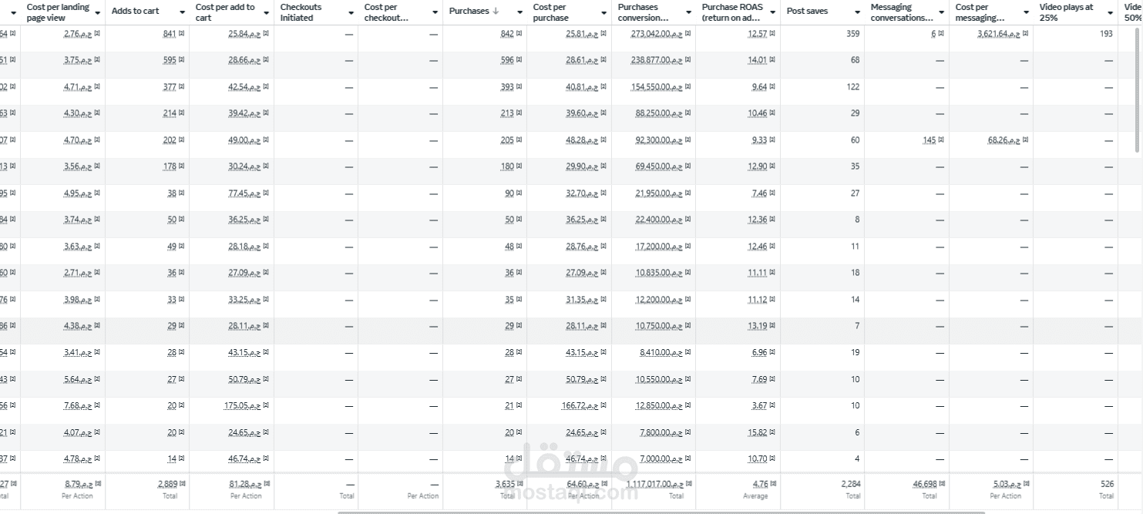Click the attribution icon next to 842 purchases
1143x514 pixels.
pos(519,33)
